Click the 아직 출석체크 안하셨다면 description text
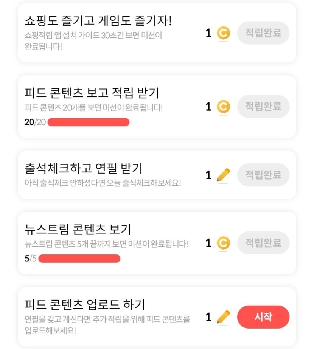The height and width of the screenshot is (349, 314). 103,183
